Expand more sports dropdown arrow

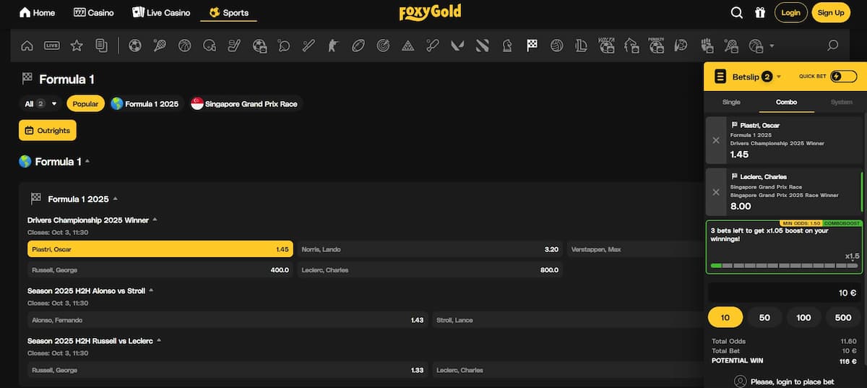[772, 46]
